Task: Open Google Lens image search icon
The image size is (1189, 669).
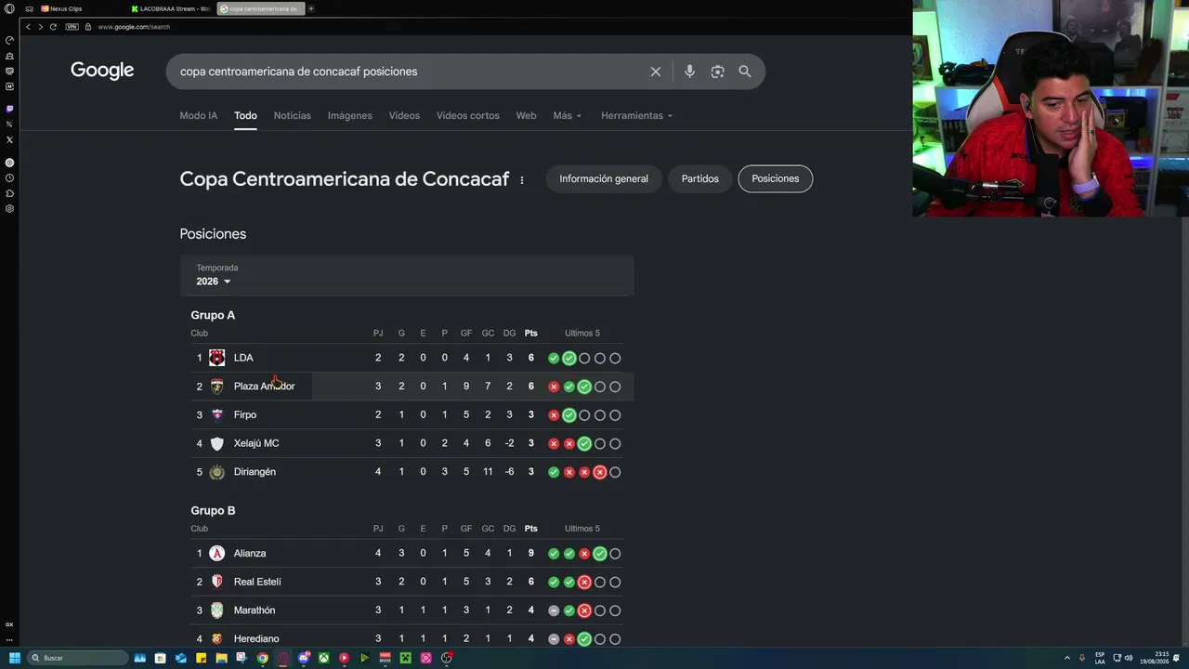Action: click(x=717, y=72)
